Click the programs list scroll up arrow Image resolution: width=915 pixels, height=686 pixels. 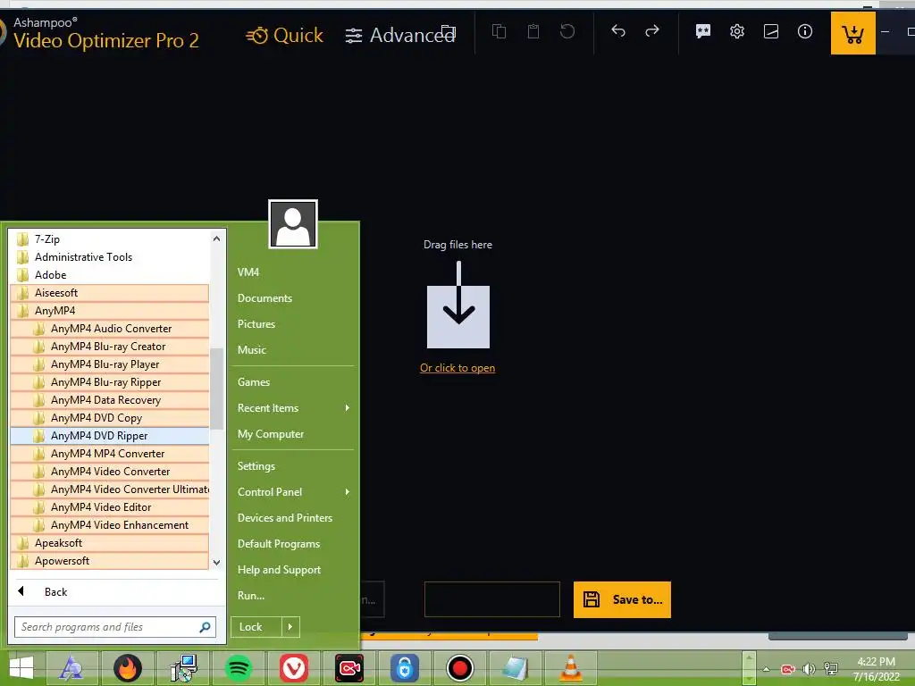pyautogui.click(x=216, y=238)
